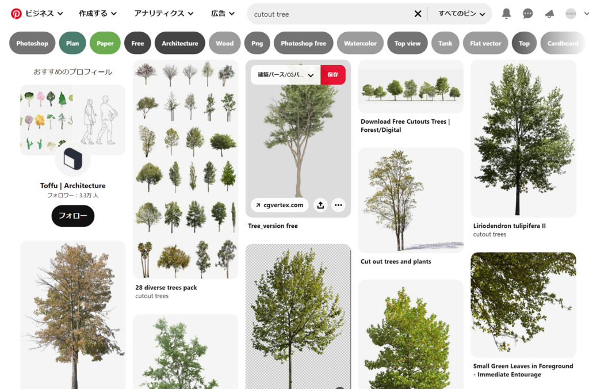The width and height of the screenshot is (589, 389).
Task: Open the autumn brown tree pin image
Action: [x=73, y=315]
